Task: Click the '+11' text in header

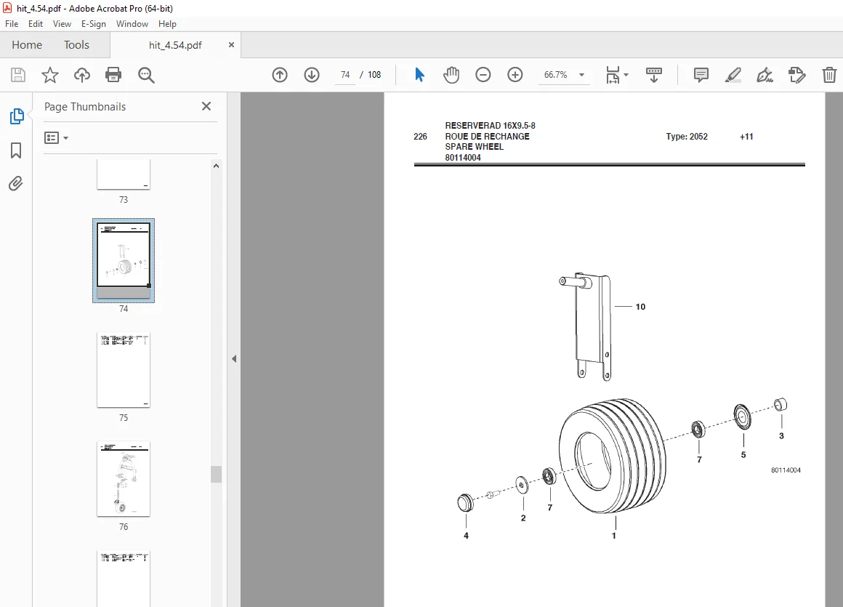Action: point(746,137)
